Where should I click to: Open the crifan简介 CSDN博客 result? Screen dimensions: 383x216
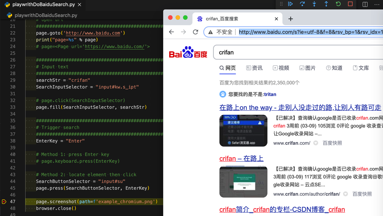282,209
